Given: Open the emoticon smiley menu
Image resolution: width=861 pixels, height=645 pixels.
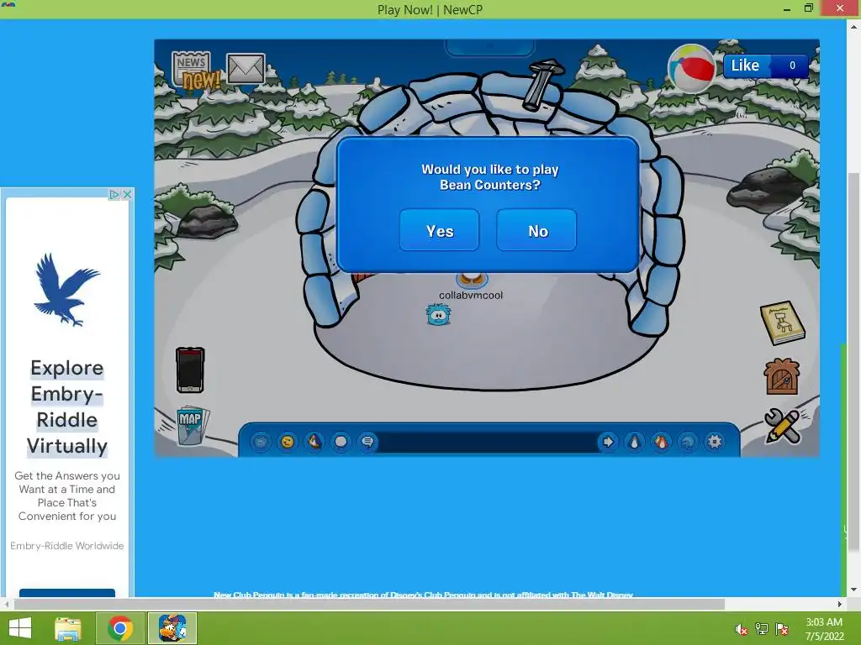Looking at the screenshot, I should click(x=288, y=442).
